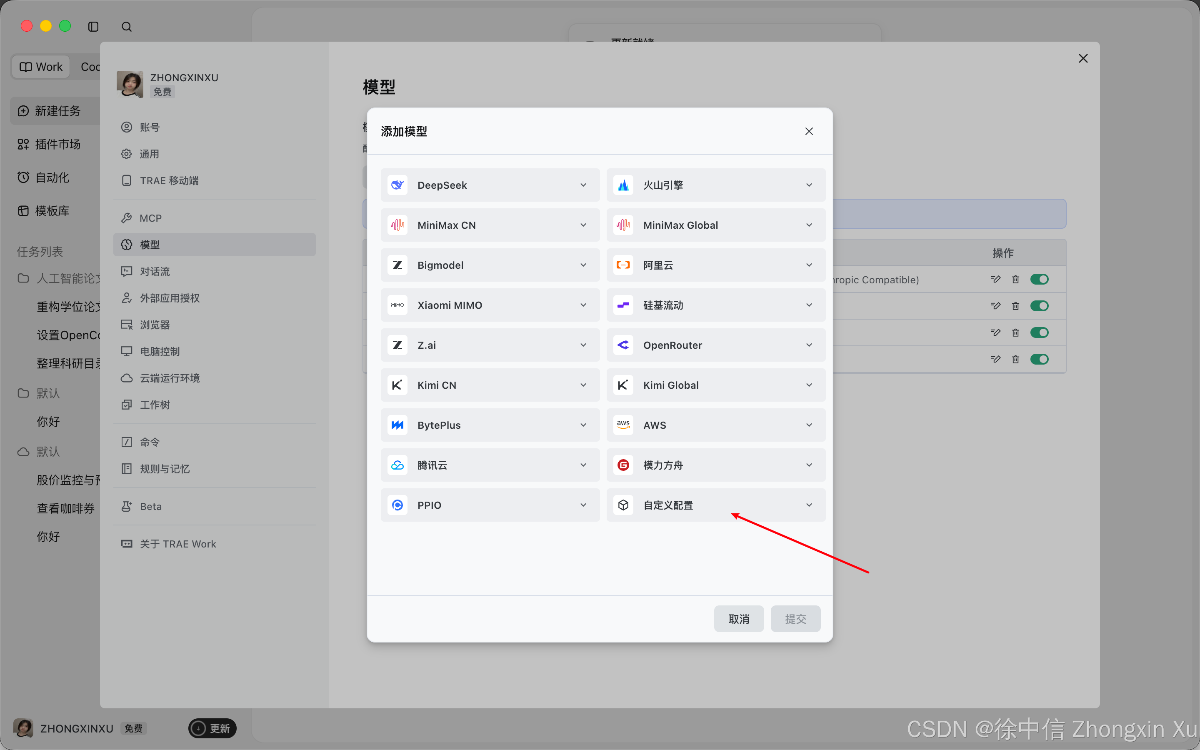Click the Z.ai logo icon

pyautogui.click(x=397, y=345)
